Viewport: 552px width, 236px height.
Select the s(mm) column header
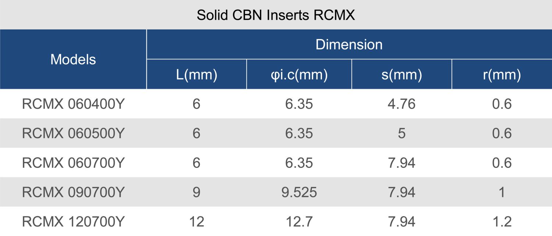pos(401,75)
